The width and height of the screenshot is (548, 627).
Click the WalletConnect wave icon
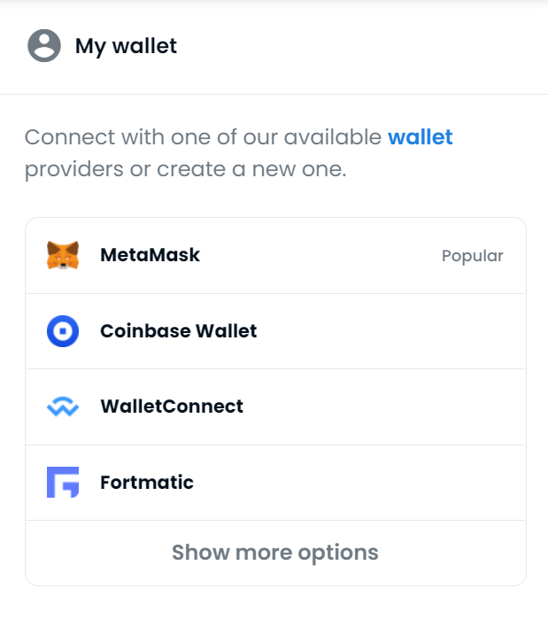point(63,406)
